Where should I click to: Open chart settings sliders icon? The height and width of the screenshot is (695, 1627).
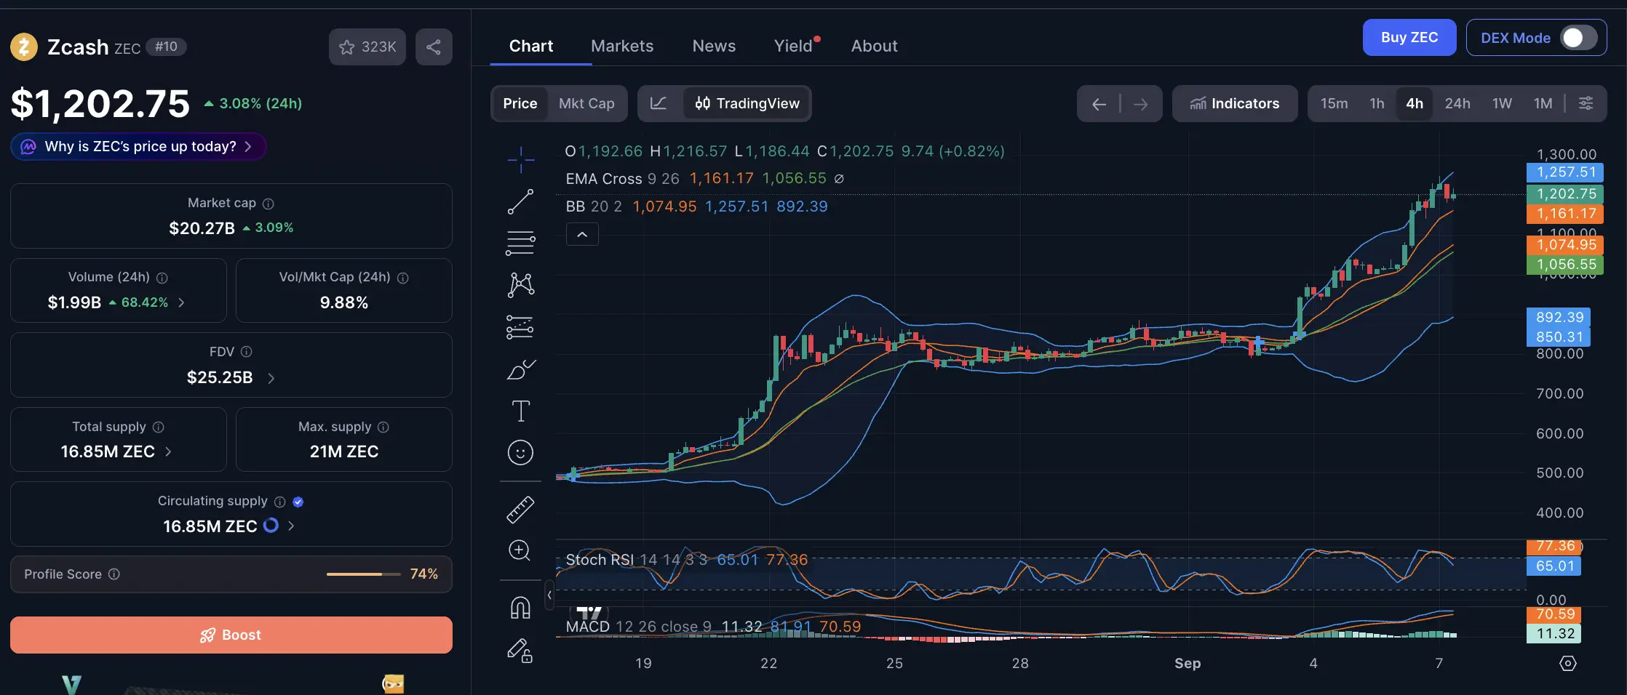pyautogui.click(x=1586, y=103)
